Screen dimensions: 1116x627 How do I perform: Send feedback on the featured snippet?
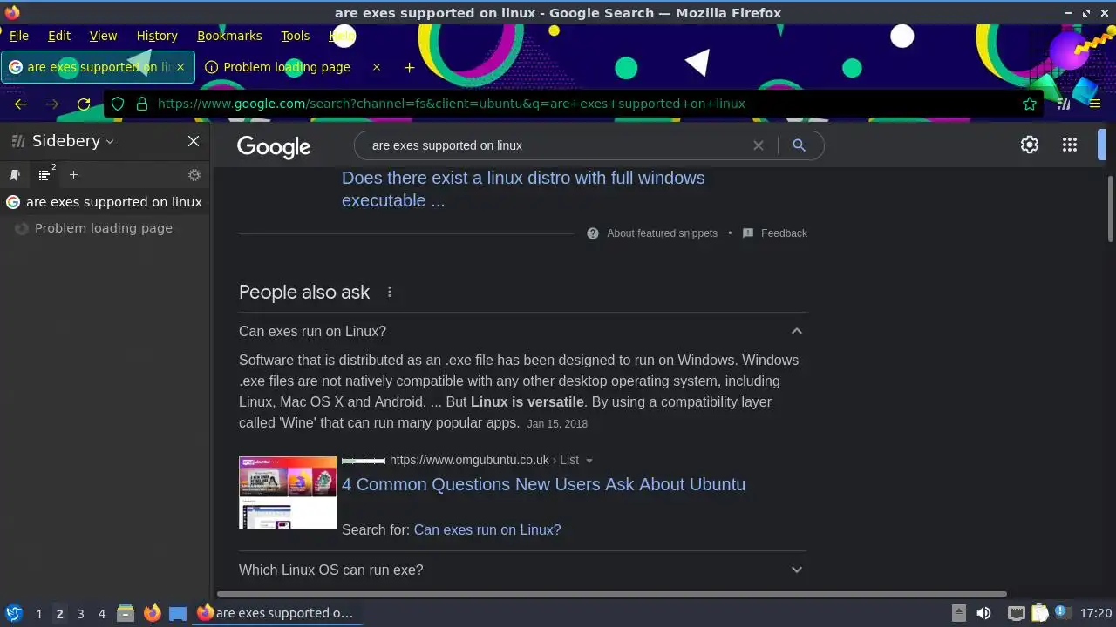[x=775, y=233]
